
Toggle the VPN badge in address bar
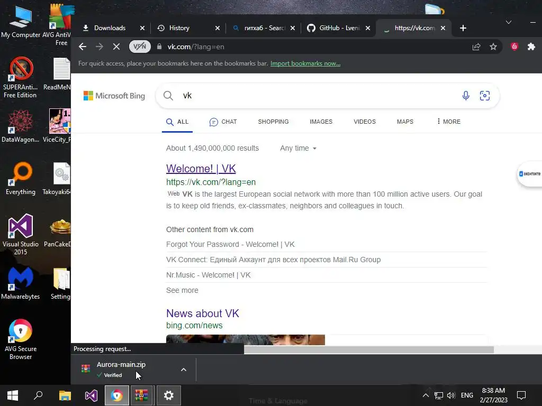point(140,47)
